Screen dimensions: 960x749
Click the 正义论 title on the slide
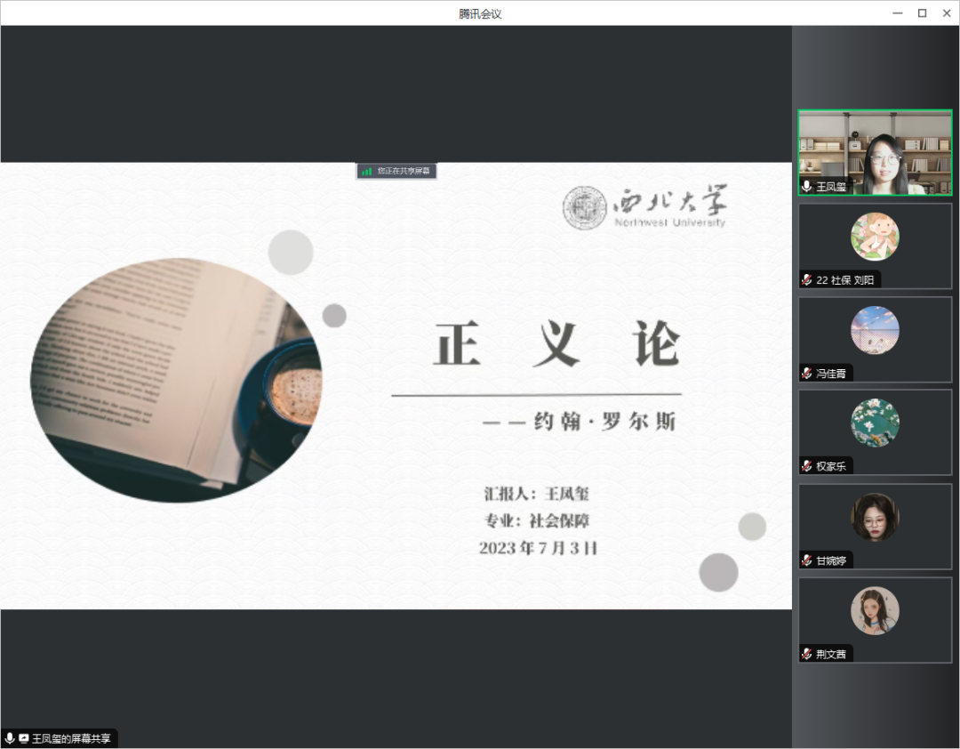pos(557,345)
